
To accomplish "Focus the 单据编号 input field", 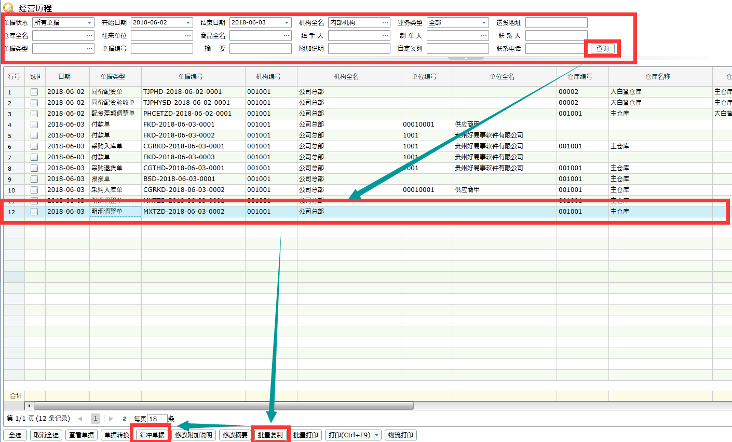I will coord(162,49).
